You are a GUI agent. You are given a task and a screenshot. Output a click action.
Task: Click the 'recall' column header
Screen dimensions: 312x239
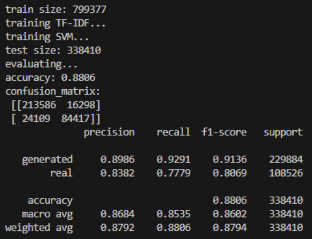point(174,132)
